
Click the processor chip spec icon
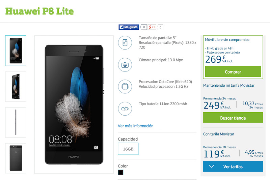125,87
